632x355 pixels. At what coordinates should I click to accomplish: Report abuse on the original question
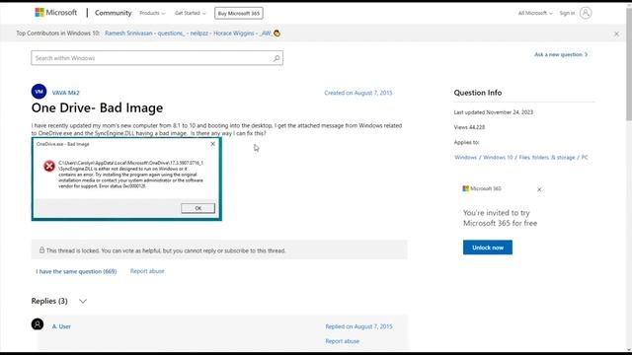[147, 271]
